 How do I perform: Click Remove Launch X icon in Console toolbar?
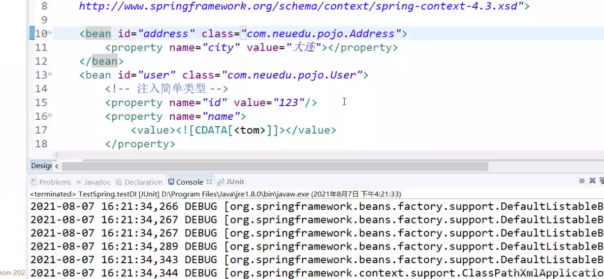tap(593, 181)
